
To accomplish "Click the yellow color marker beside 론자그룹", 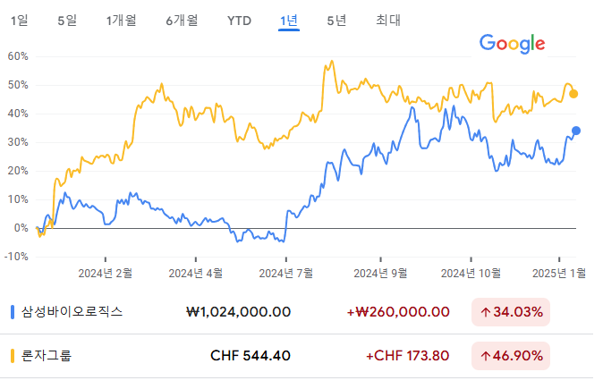I will click(x=13, y=356).
